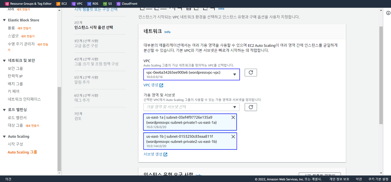Screen dimensions: 391x182
Task: Open the CloudFront service shortcut icon
Action: [119, 4]
